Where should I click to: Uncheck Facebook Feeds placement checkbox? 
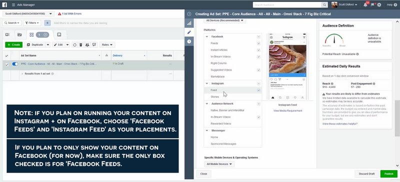tap(258, 43)
